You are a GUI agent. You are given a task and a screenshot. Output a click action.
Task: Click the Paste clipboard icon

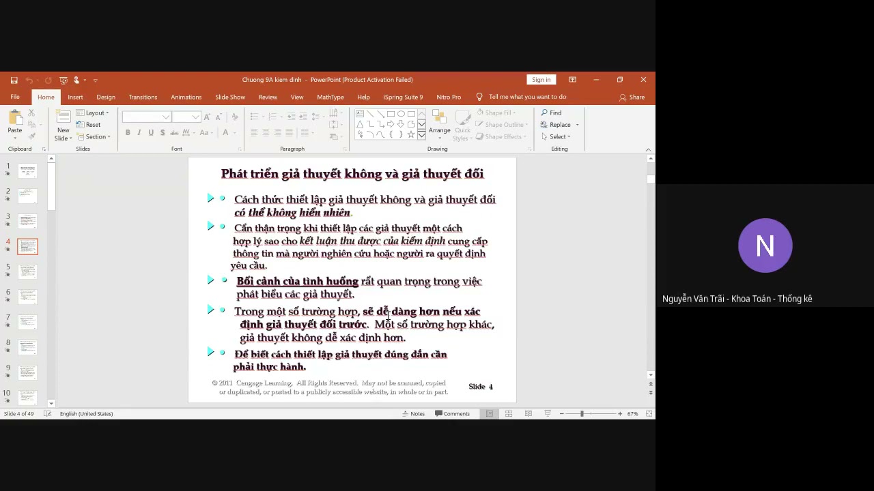point(14,118)
